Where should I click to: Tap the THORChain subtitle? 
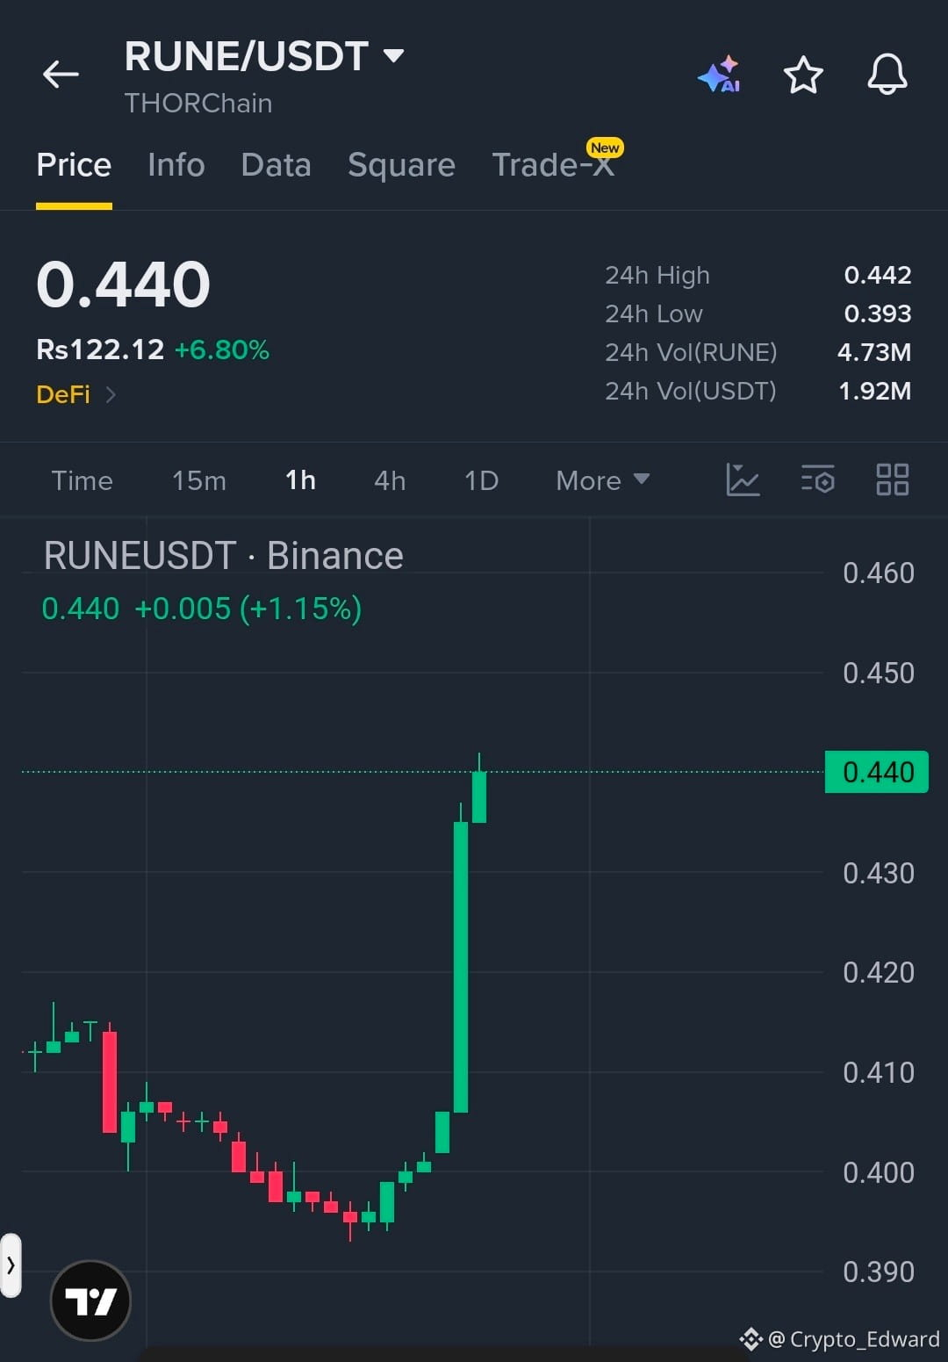coord(198,104)
